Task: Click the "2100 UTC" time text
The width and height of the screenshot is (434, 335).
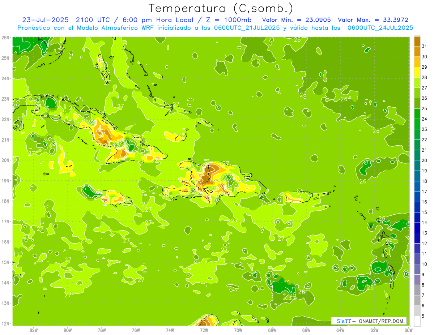Action: [x=93, y=20]
